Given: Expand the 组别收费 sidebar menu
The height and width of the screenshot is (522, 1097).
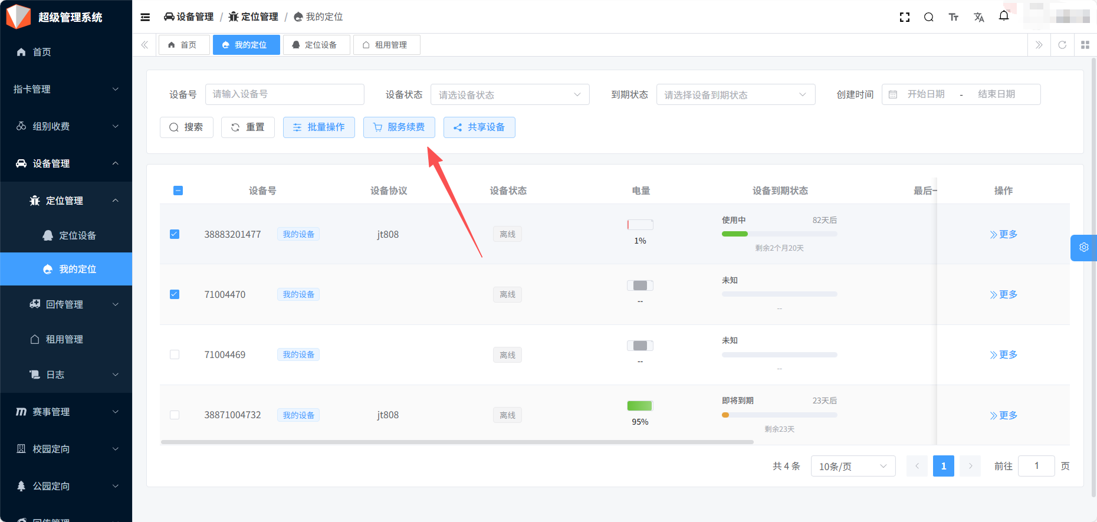Looking at the screenshot, I should tap(66, 126).
